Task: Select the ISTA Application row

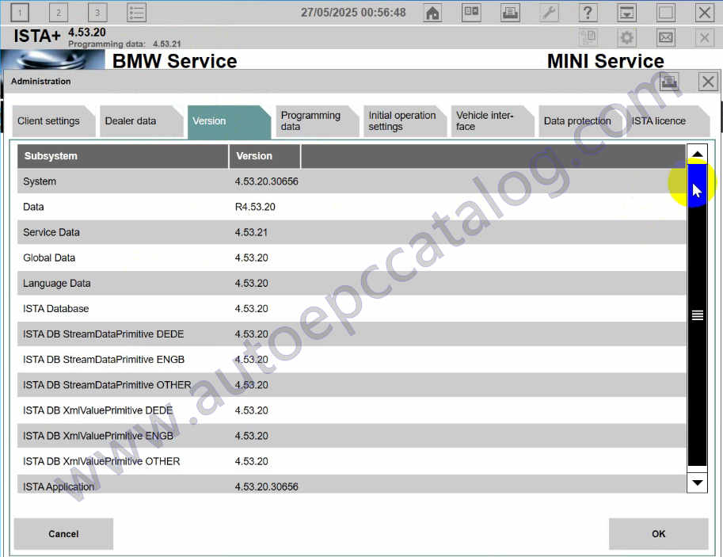Action: 352,484
